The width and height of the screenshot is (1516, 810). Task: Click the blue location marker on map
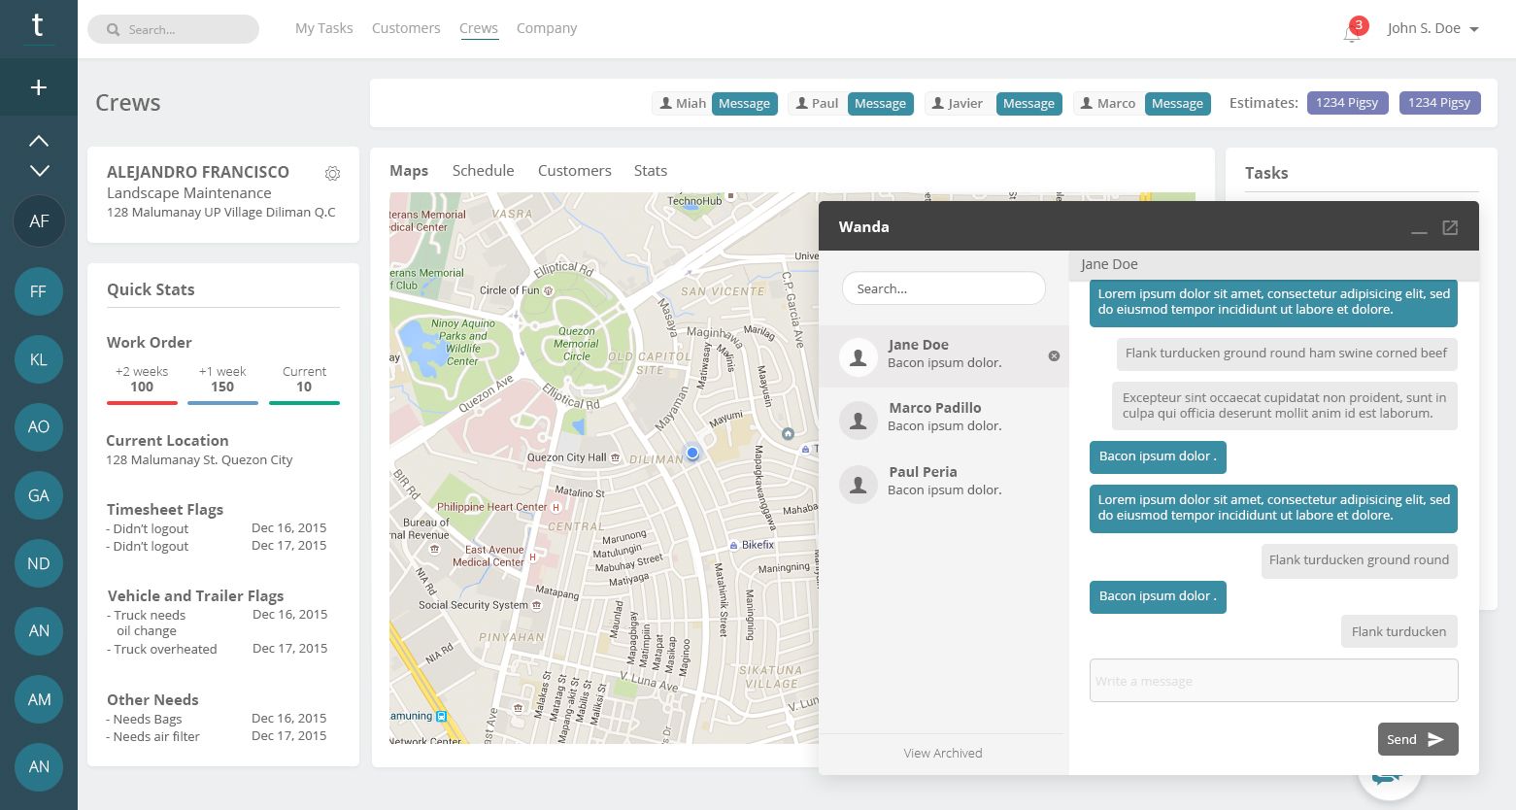692,453
